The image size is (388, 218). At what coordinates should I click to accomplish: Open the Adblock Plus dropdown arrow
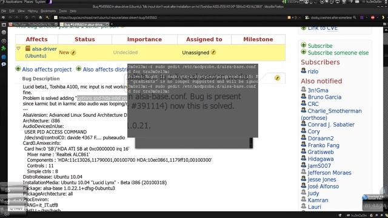pos(377,18)
